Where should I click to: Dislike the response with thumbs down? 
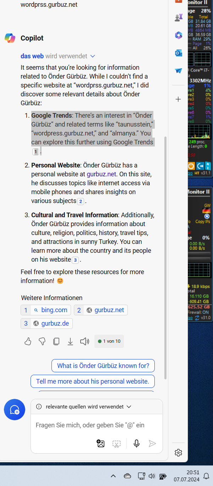coord(42,342)
